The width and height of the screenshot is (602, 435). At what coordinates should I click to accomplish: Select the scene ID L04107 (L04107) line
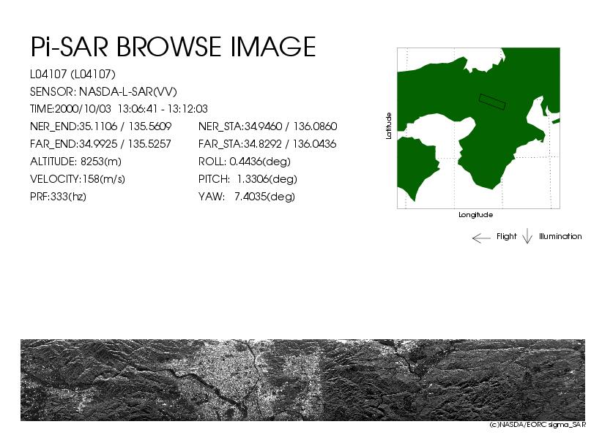pyautogui.click(x=73, y=74)
